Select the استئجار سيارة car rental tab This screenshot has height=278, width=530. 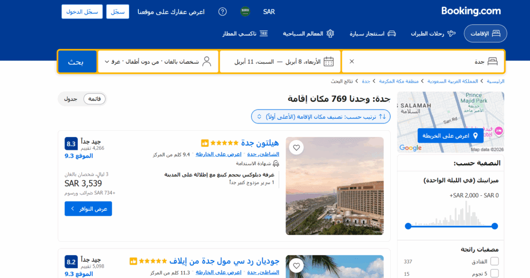pyautogui.click(x=373, y=34)
